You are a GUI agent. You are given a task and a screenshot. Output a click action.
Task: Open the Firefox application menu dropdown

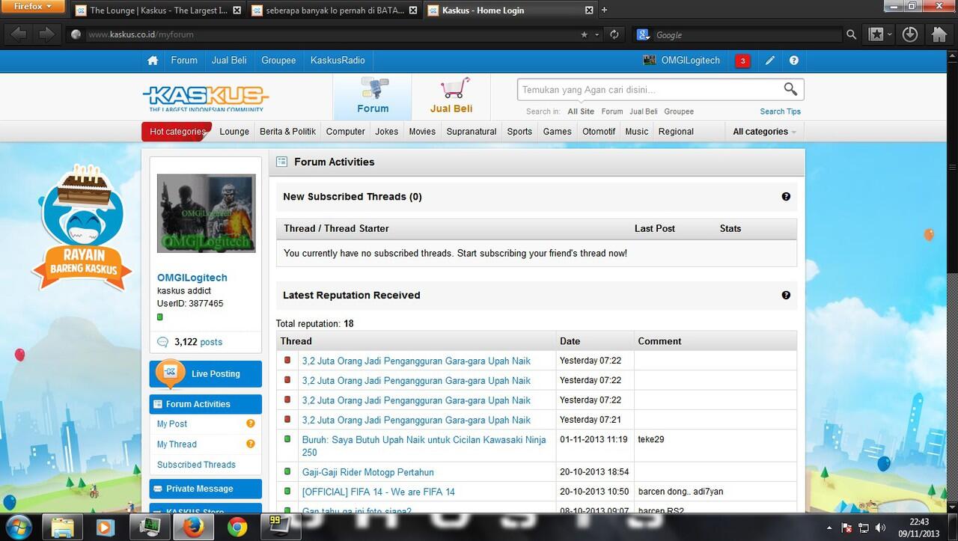click(33, 7)
